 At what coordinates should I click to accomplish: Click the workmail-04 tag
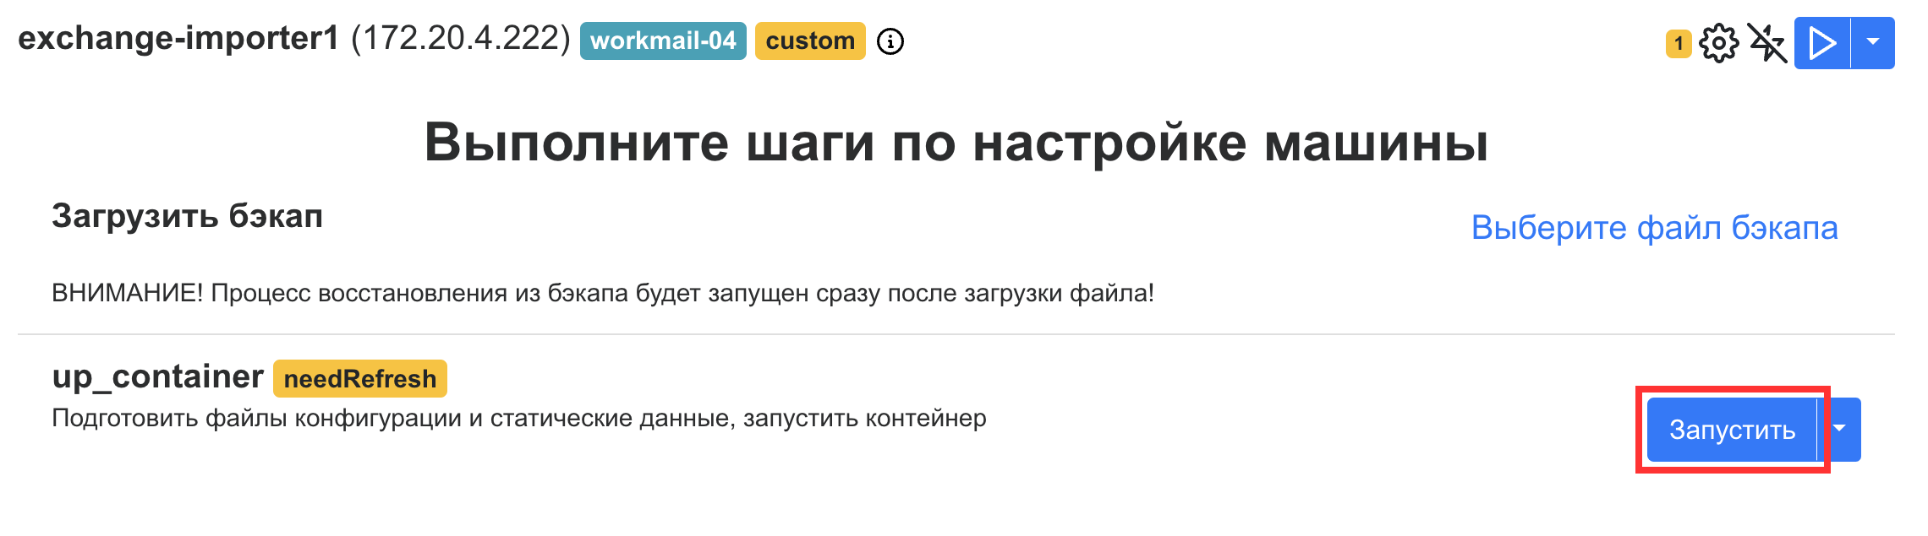tap(663, 41)
